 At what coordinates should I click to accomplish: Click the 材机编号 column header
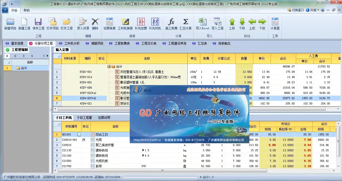click(x=71, y=126)
